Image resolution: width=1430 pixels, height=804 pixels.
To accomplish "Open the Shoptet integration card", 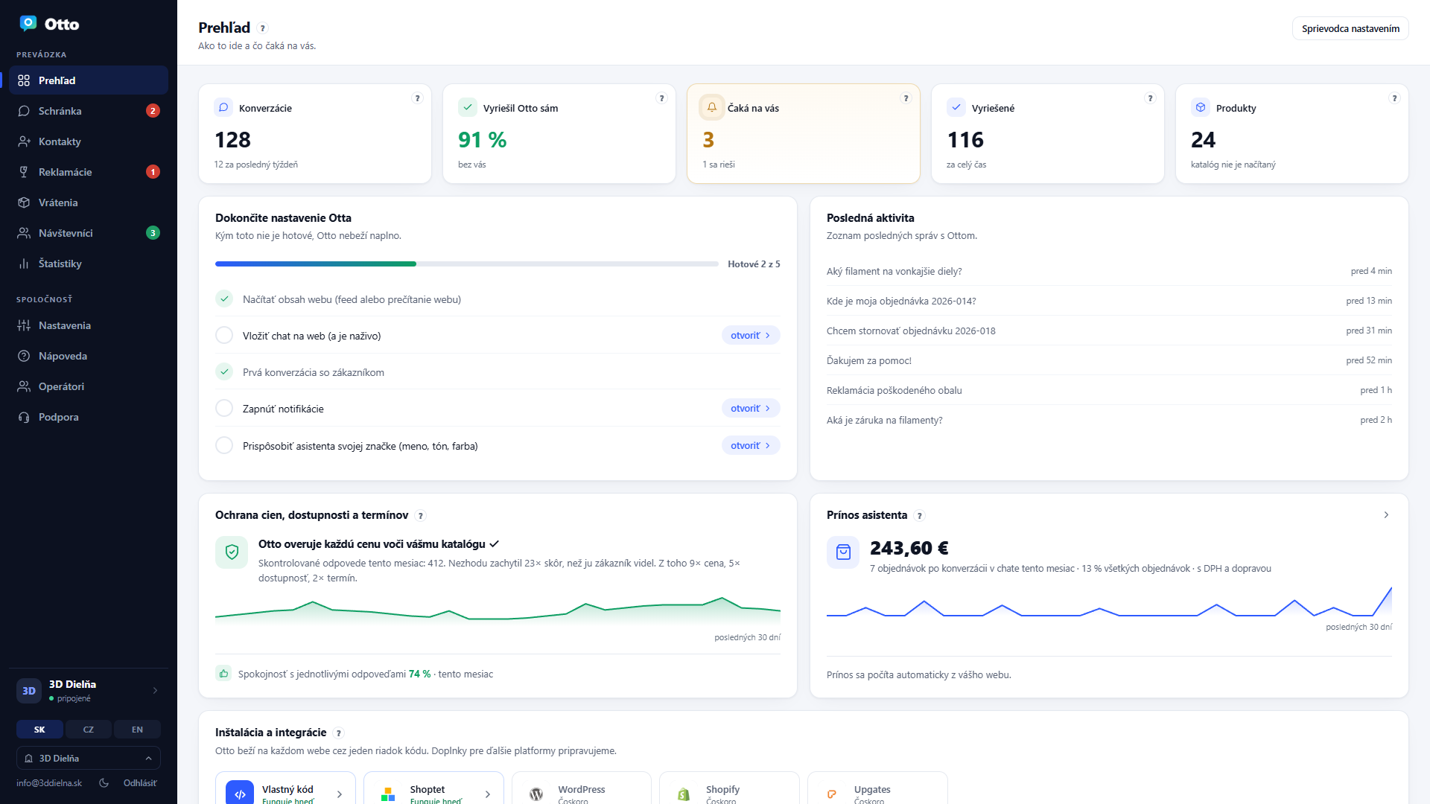I will 433,791.
